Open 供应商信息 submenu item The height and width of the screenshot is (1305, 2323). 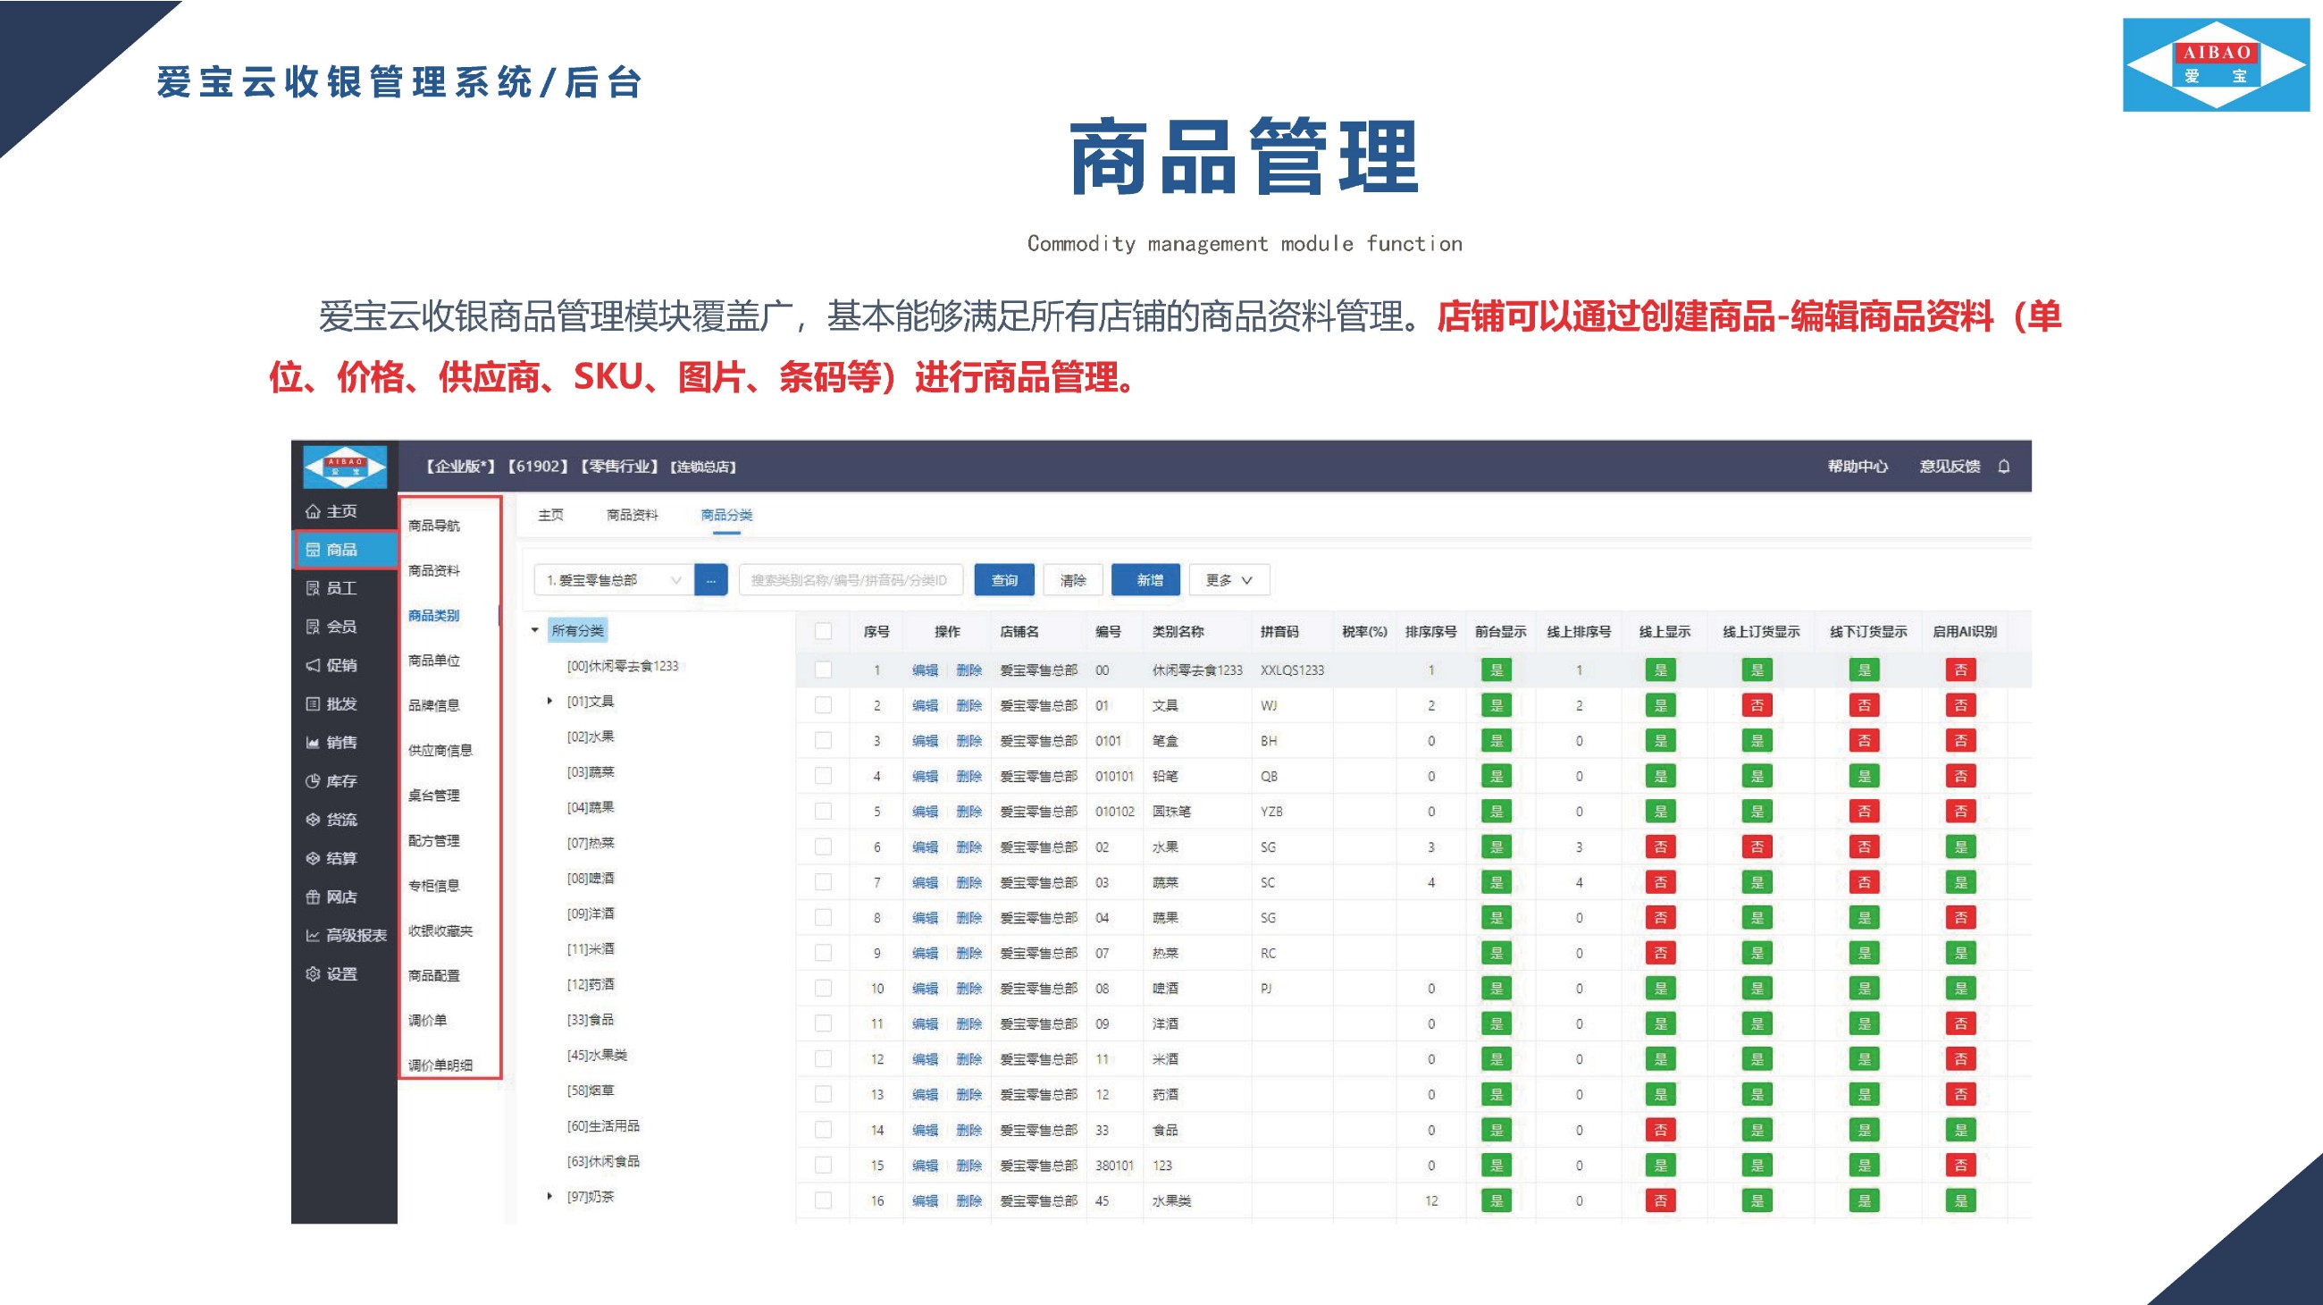(x=440, y=750)
